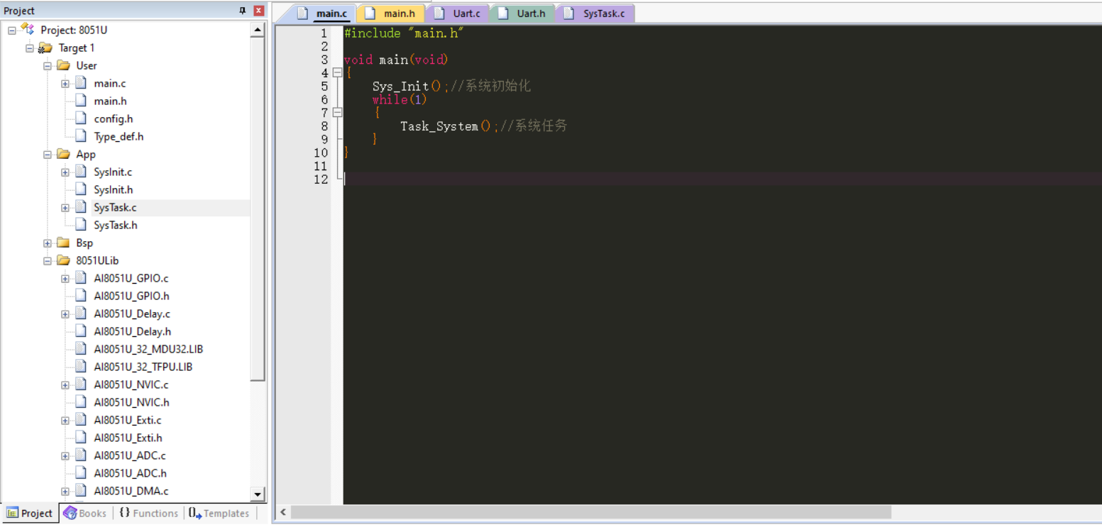Collapse the App group

click(48, 155)
